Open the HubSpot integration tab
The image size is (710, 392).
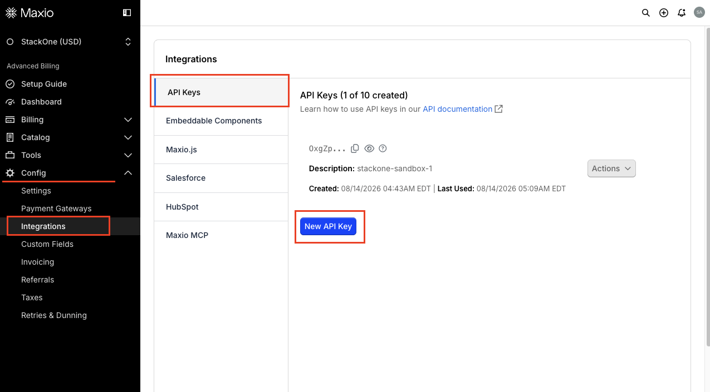click(221, 207)
